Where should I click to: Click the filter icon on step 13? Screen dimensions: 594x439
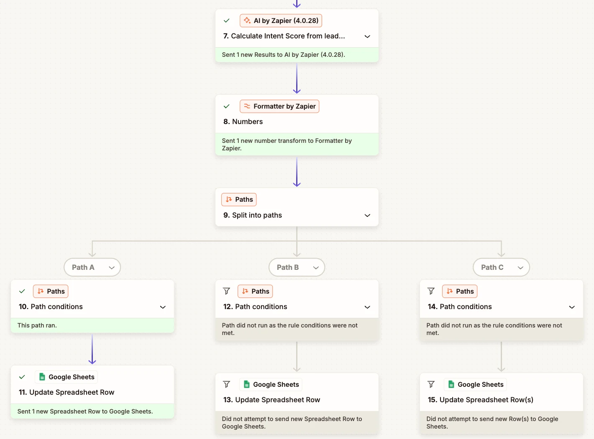click(x=227, y=384)
